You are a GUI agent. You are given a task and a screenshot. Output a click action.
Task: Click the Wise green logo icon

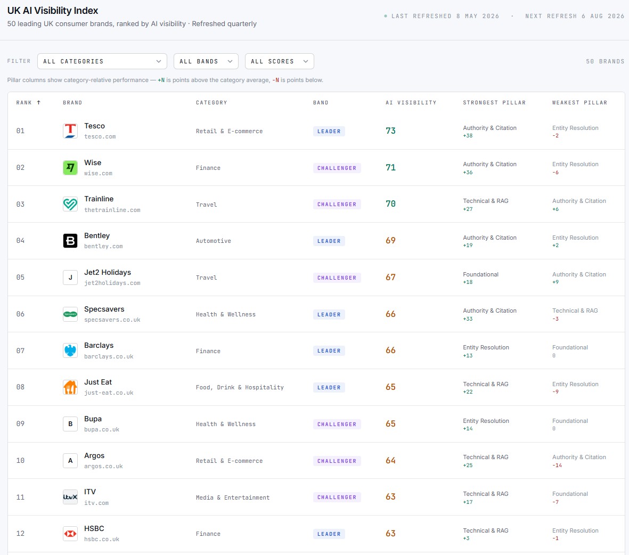pyautogui.click(x=70, y=168)
